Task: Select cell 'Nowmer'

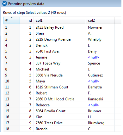Action: (x=100, y=27)
